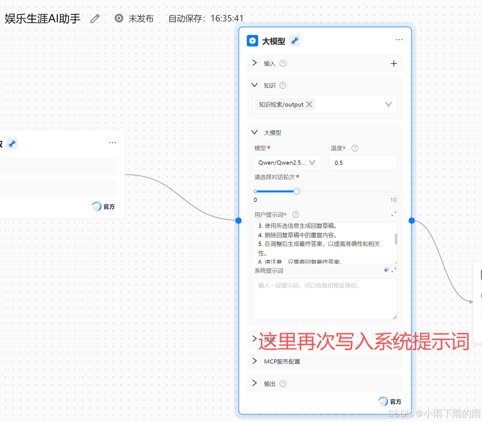482x422 pixels.
Task: Click the 未发布 publish status label
Action: tap(141, 18)
